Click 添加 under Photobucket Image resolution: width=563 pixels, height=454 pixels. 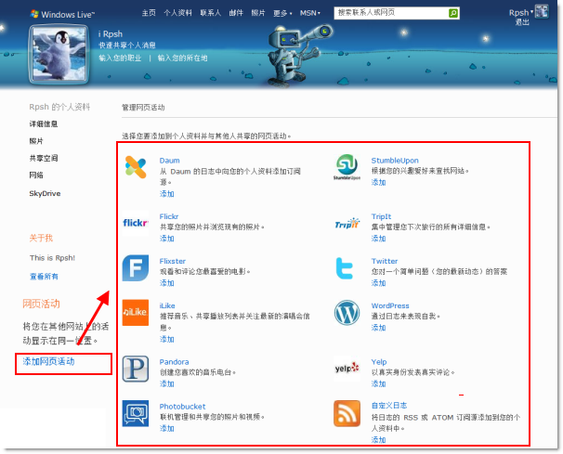(x=166, y=428)
